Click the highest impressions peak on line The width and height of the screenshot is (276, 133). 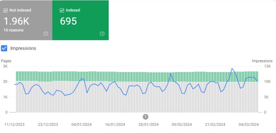232,68
